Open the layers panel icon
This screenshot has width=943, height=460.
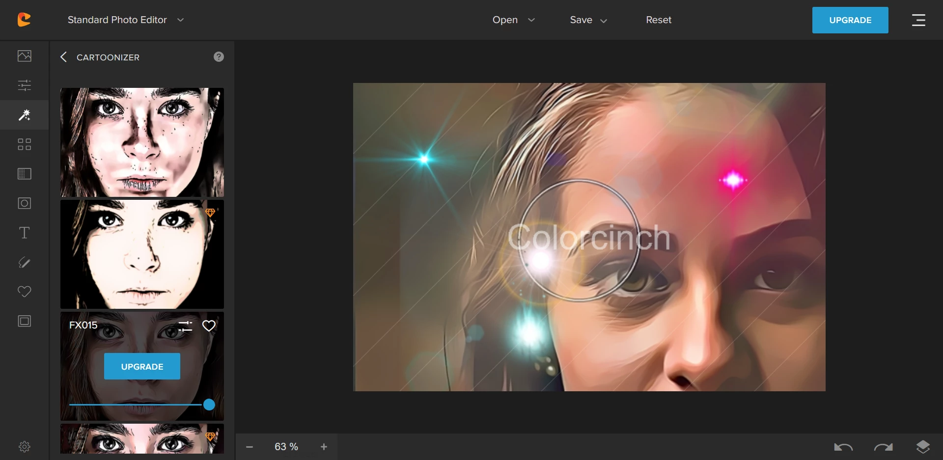(923, 447)
